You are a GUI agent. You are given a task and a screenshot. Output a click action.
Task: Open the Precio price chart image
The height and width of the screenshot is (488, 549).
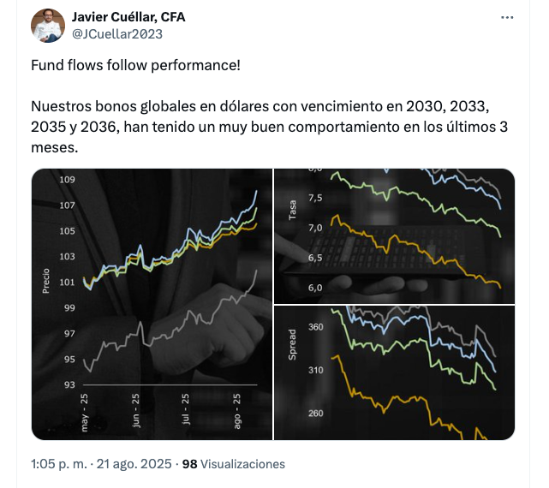coord(152,303)
